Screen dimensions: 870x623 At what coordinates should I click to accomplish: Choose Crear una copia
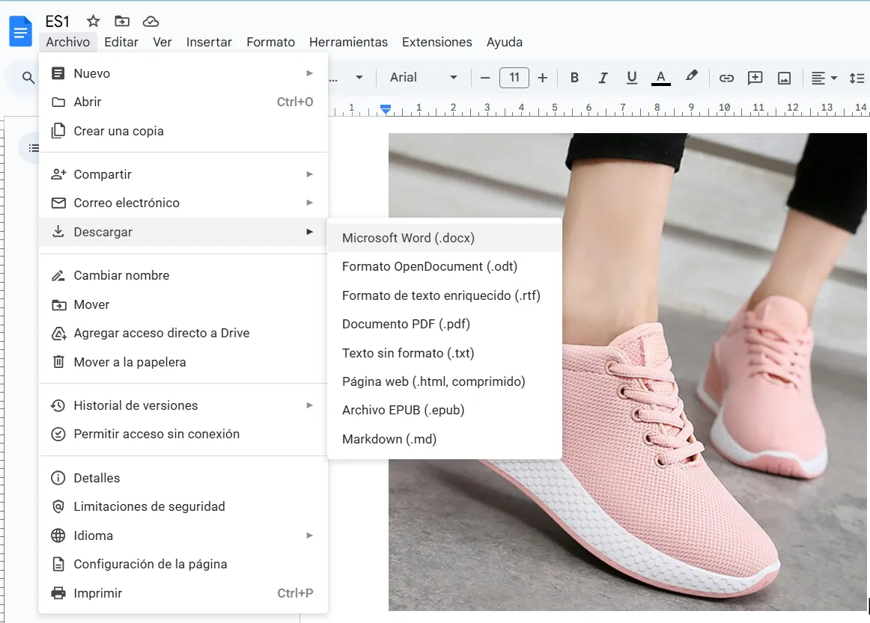[x=118, y=131]
